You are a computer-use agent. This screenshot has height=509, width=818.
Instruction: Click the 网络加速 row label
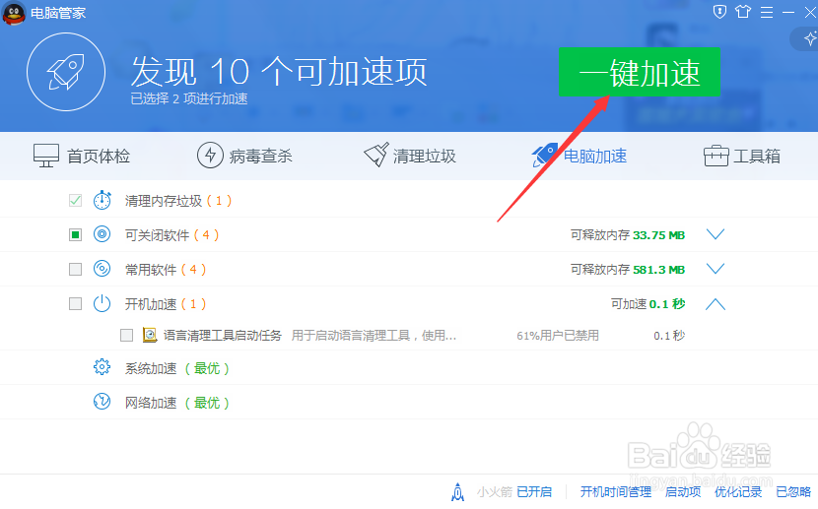pyautogui.click(x=151, y=403)
